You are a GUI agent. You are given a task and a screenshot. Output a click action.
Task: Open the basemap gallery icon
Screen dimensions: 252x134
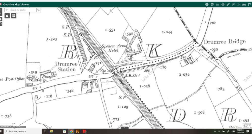click(x=7, y=16)
